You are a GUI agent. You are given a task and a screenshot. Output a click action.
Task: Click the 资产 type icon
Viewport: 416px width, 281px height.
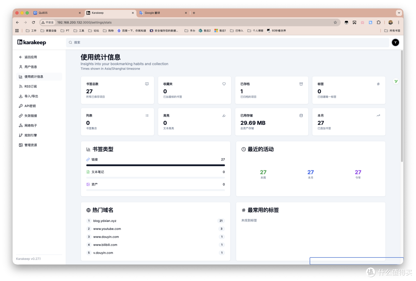(x=88, y=184)
